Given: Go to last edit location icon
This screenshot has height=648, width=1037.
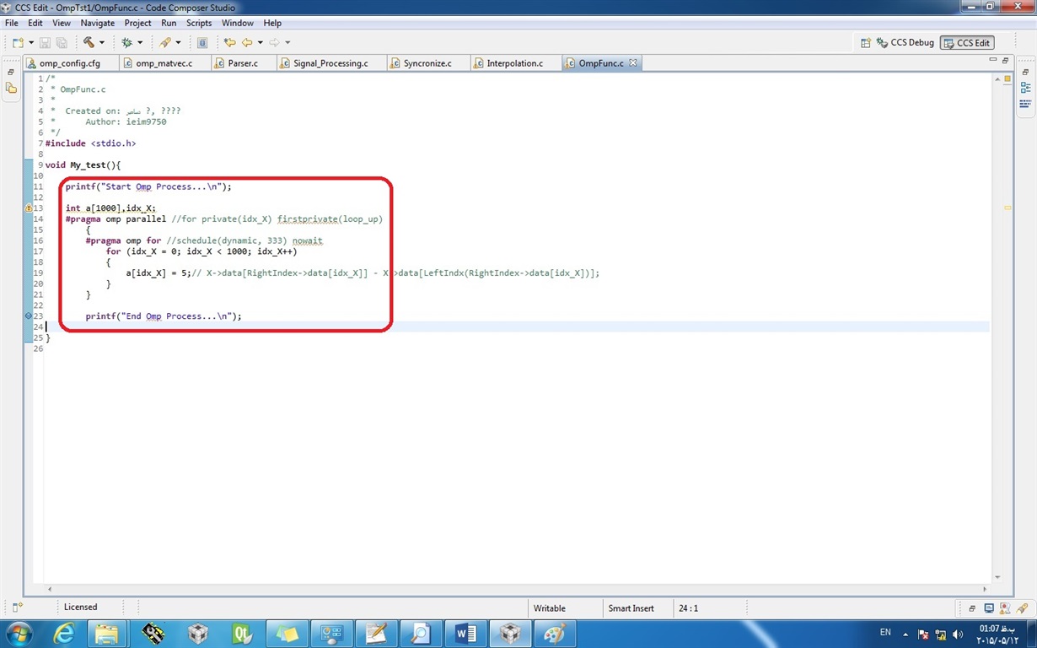Looking at the screenshot, I should click(229, 42).
